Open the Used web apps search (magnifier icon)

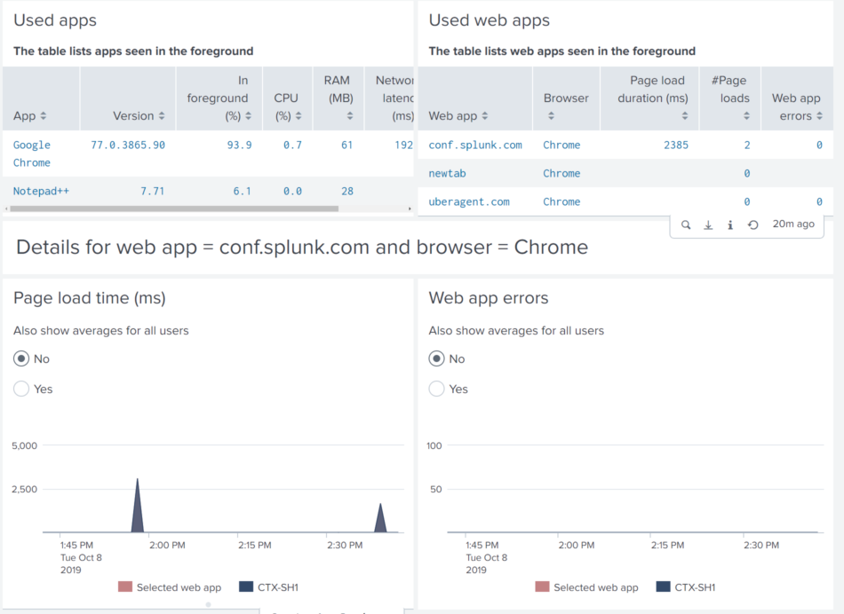(x=686, y=225)
